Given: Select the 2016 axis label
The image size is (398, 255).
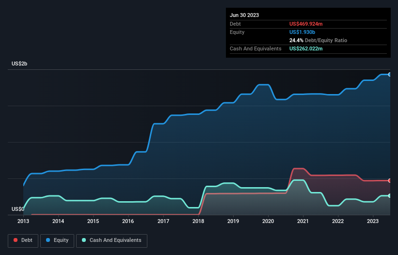Looking at the screenshot, I should pos(128,221).
